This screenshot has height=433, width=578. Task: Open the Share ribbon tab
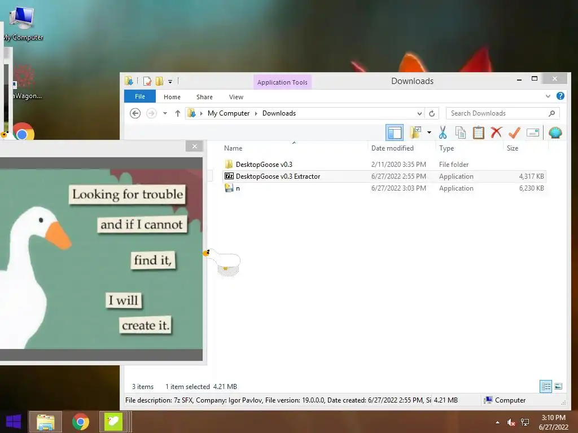click(x=204, y=97)
